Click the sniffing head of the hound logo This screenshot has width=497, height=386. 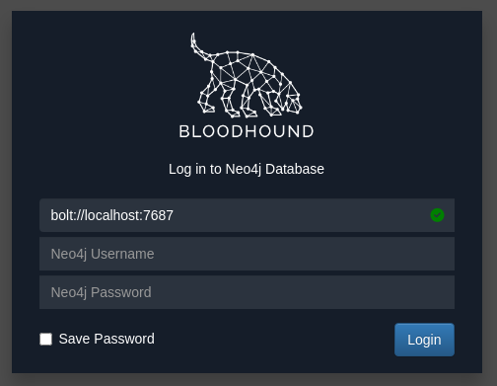point(293,101)
